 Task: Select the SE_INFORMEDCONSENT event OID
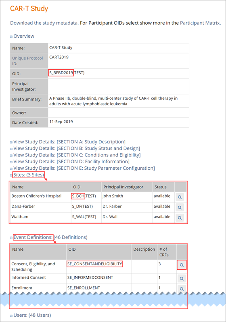click(x=90, y=277)
